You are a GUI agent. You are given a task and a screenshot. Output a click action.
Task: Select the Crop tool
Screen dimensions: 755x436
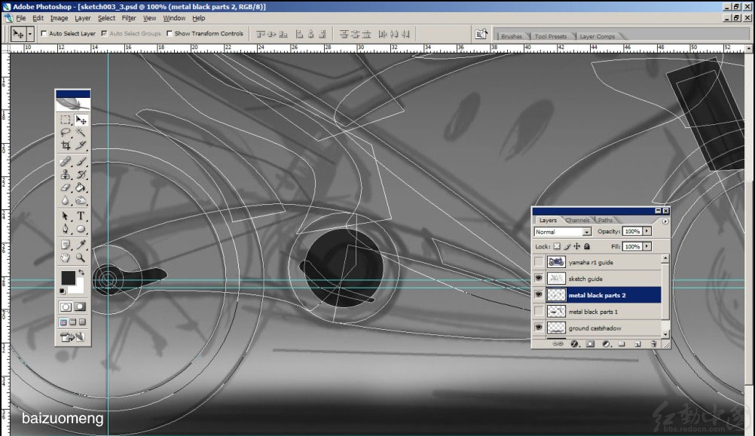pos(66,146)
